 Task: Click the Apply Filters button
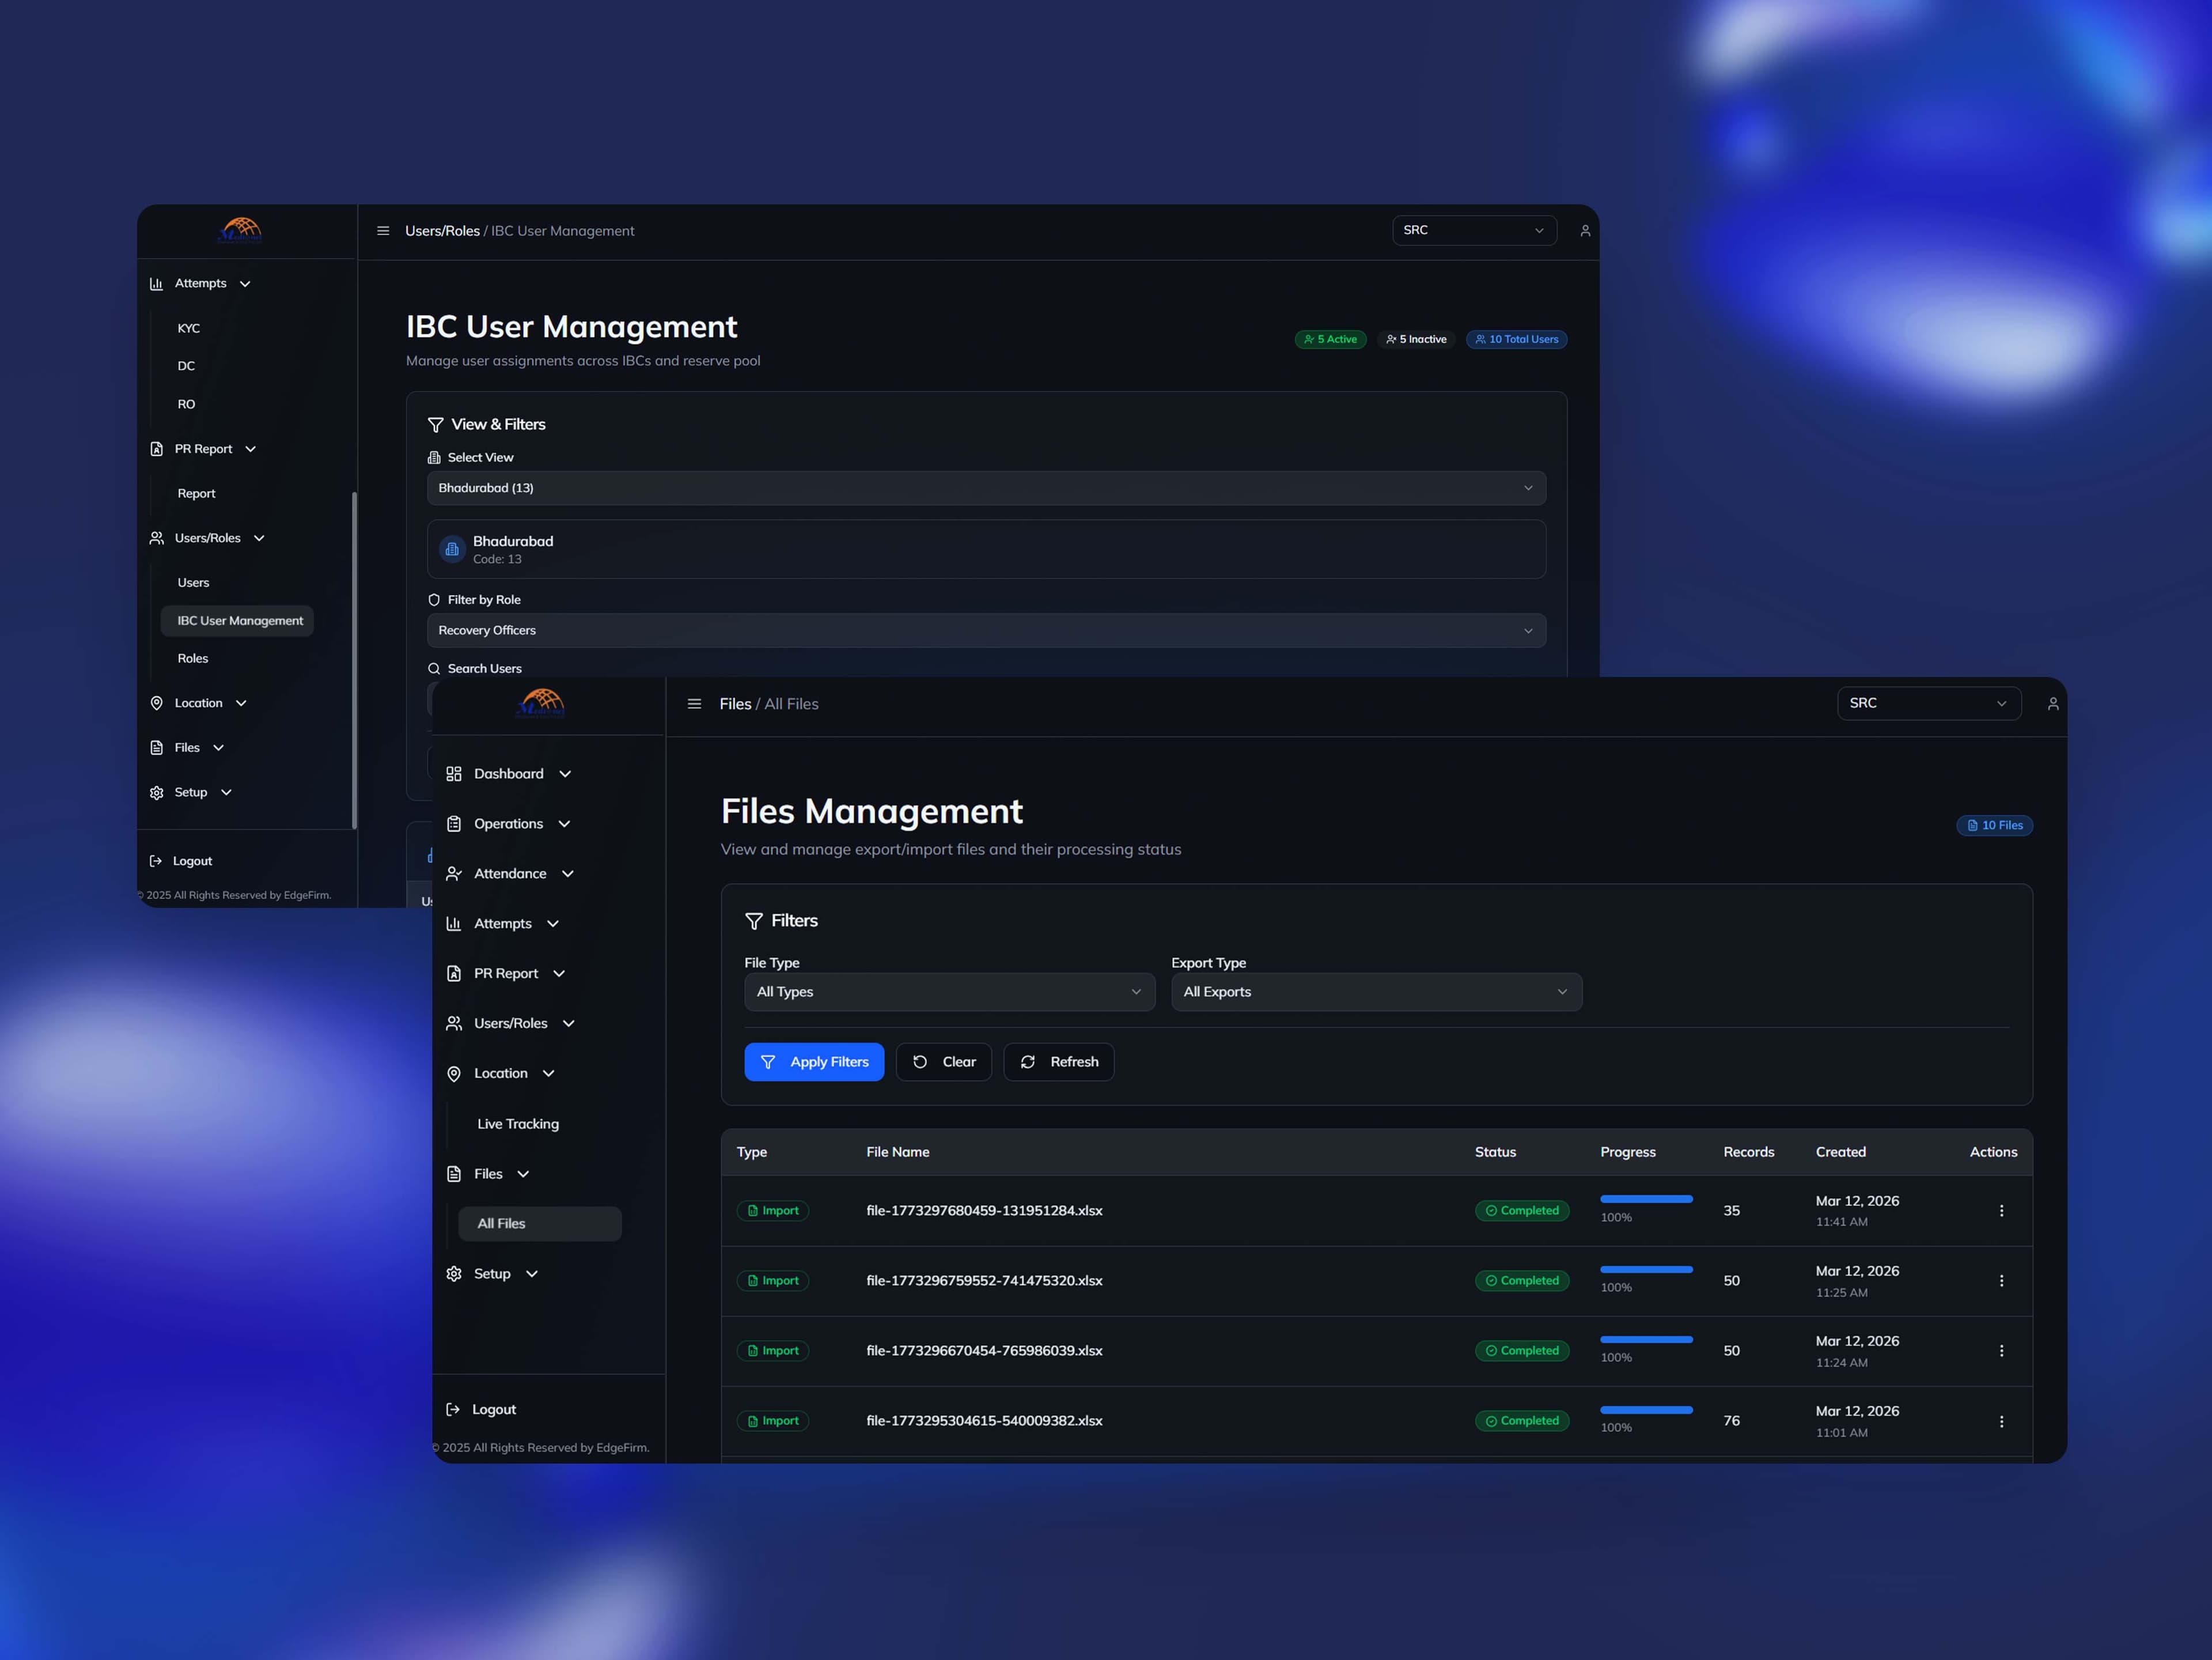point(814,1062)
